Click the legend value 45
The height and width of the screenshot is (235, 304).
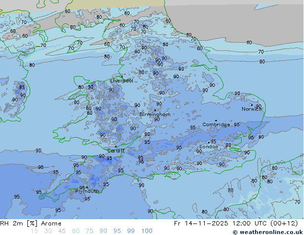click(62, 231)
